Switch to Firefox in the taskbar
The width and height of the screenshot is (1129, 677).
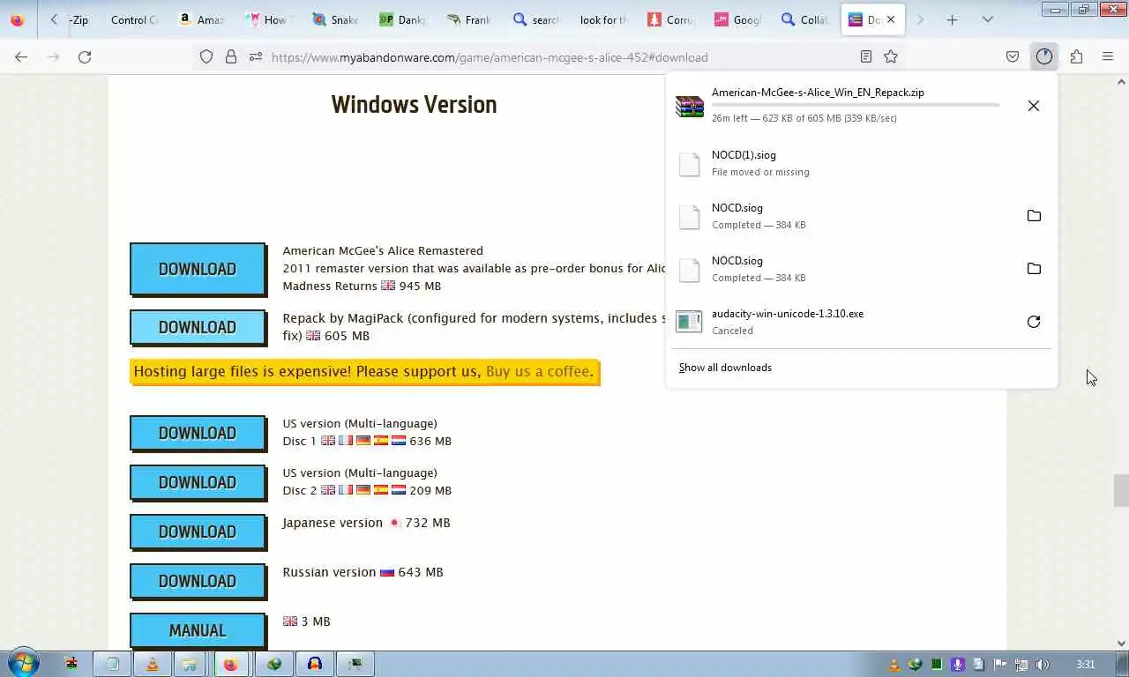tap(231, 664)
